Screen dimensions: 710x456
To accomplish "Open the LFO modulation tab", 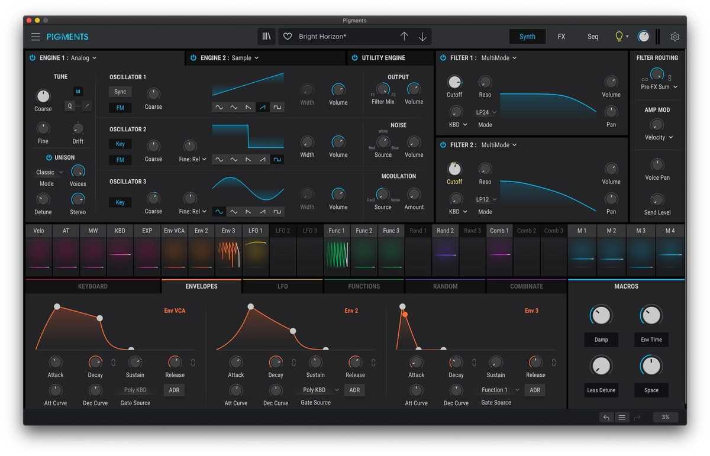I will 283,286.
